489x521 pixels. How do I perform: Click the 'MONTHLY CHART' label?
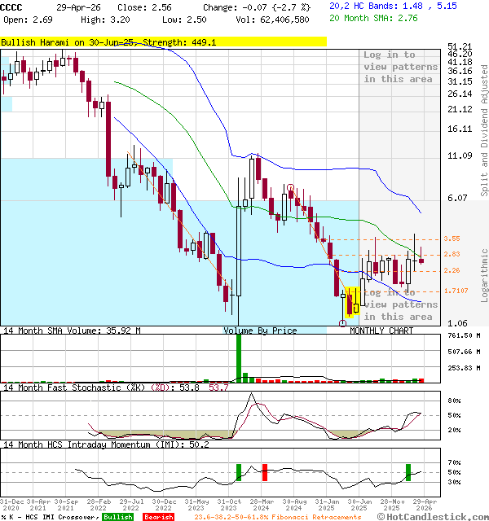pyautogui.click(x=381, y=331)
